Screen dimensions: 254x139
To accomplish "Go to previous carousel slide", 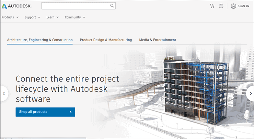I will [x=4, y=93].
